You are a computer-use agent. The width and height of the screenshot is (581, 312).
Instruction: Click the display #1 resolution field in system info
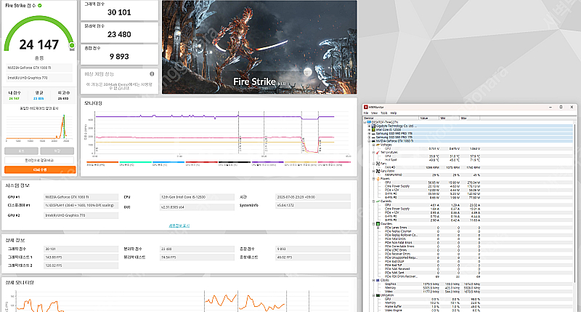click(81, 205)
